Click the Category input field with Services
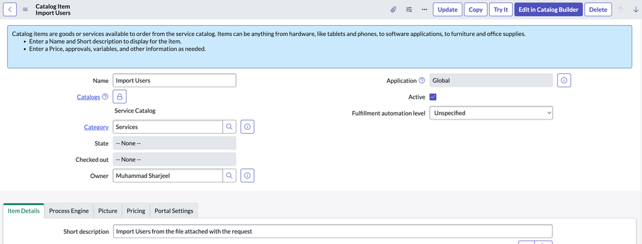 (x=167, y=127)
